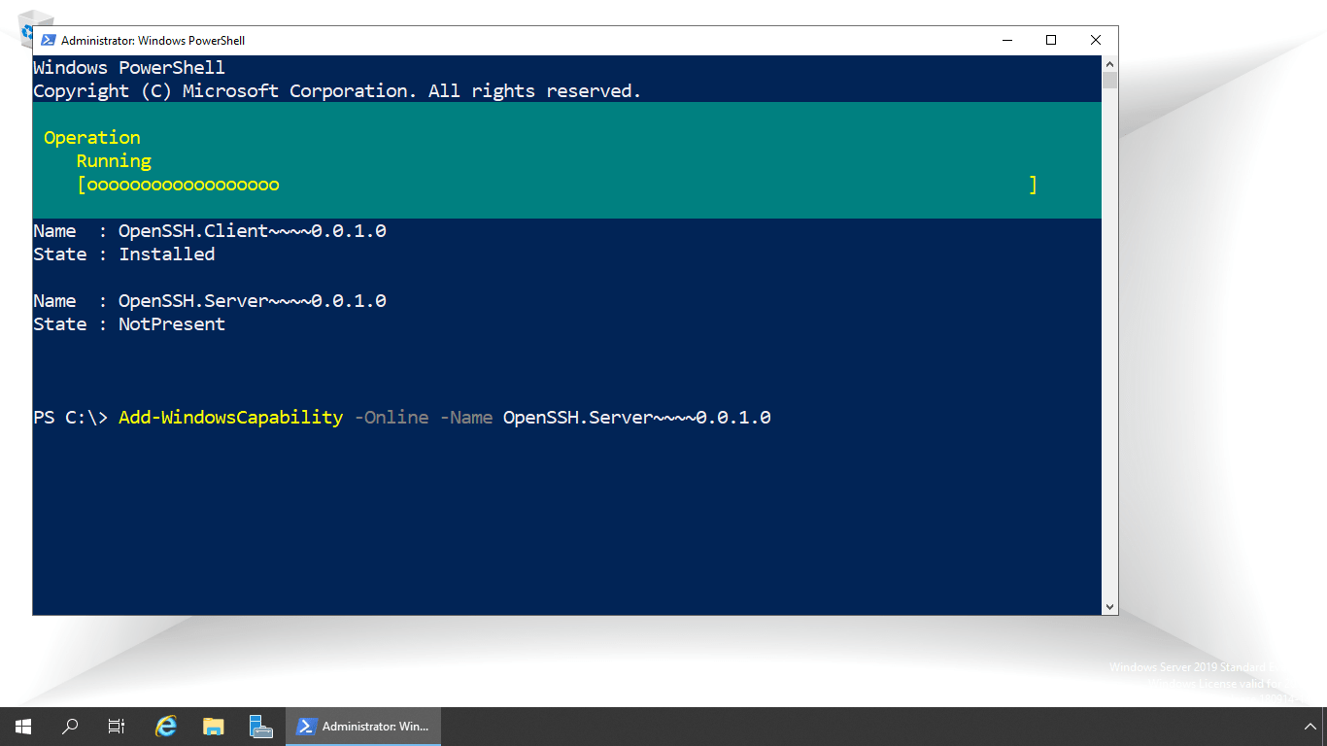Click the 'PS C:\>' prompt

[70, 418]
